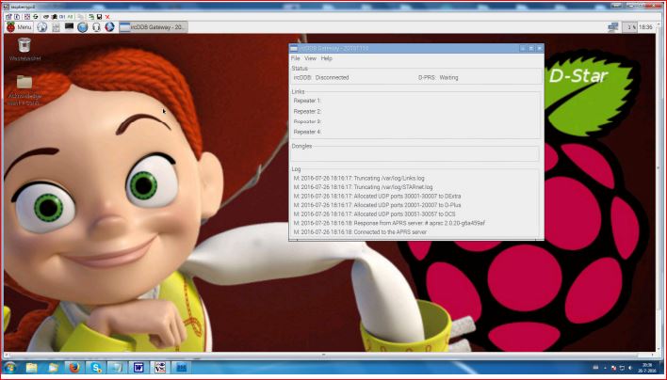667x380 pixels.
Task: Switch to VNC viewer in Windows taskbar
Action: pyautogui.click(x=160, y=367)
